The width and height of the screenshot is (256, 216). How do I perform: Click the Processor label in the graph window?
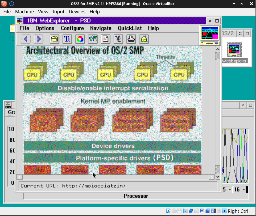click(136, 196)
